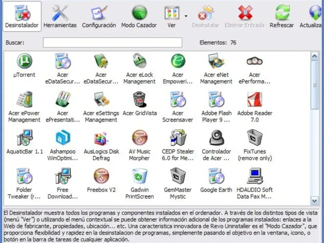The image size is (324, 243).
Task: Click the Ver view button
Action: [171, 16]
